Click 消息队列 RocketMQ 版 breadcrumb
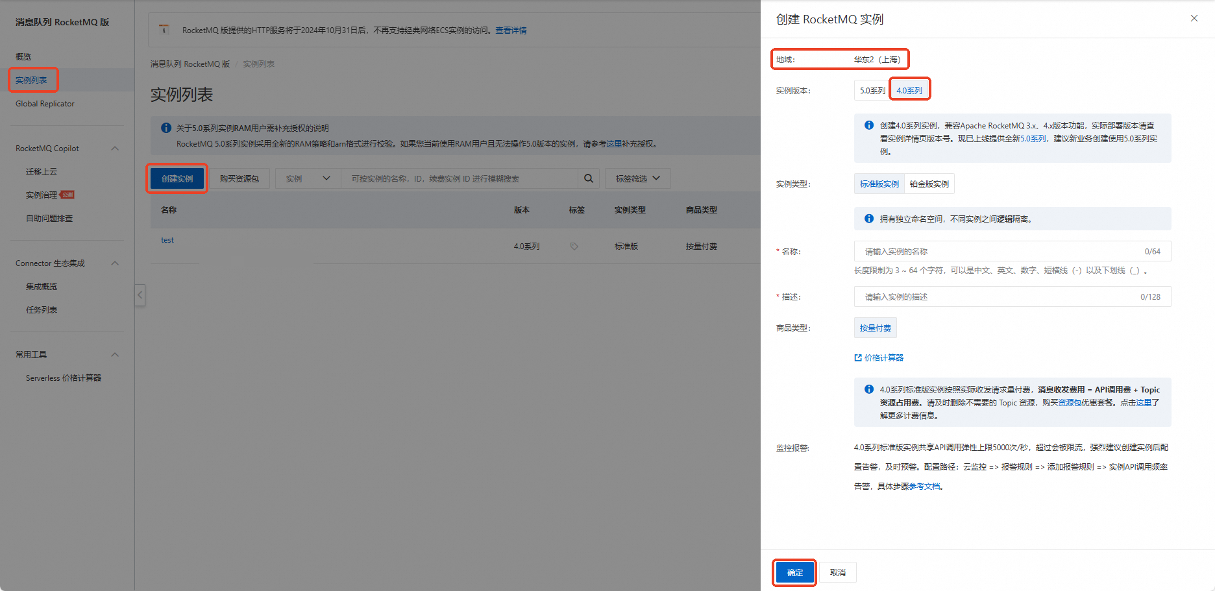 tap(190, 64)
